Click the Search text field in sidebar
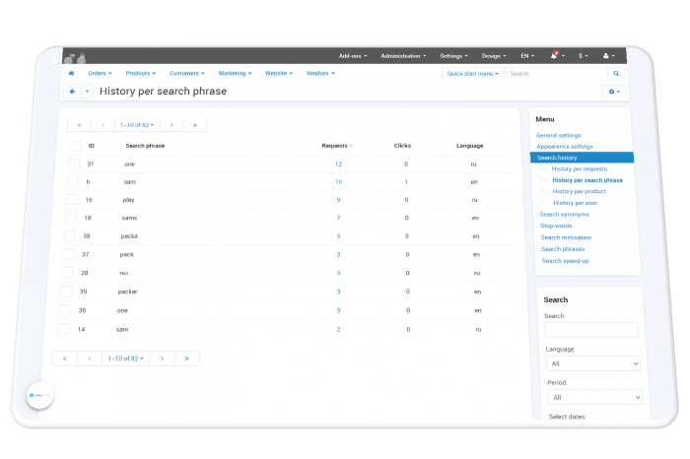Image resolution: width=690 pixels, height=459 pixels. click(591, 330)
